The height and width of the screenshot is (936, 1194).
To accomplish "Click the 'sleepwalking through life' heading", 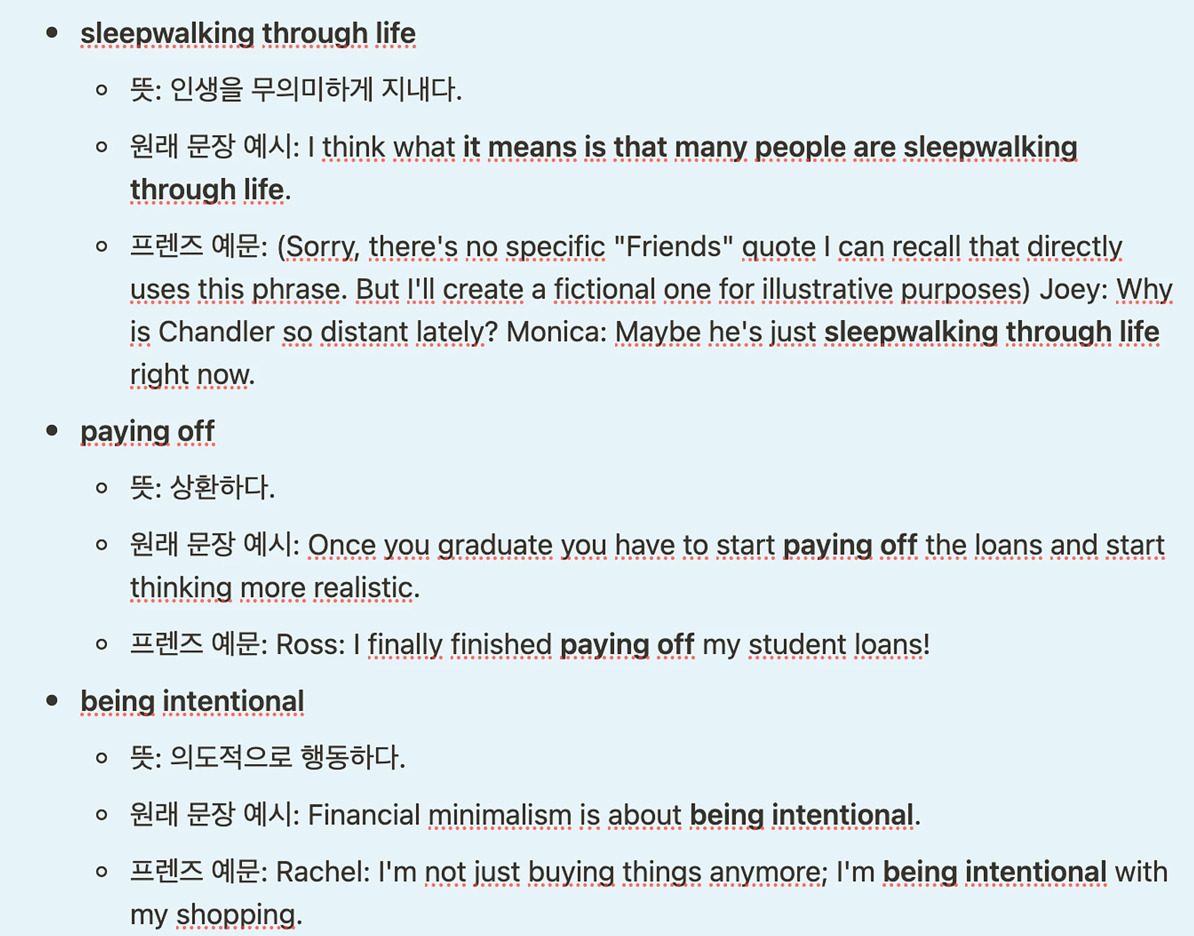I will pyautogui.click(x=248, y=33).
